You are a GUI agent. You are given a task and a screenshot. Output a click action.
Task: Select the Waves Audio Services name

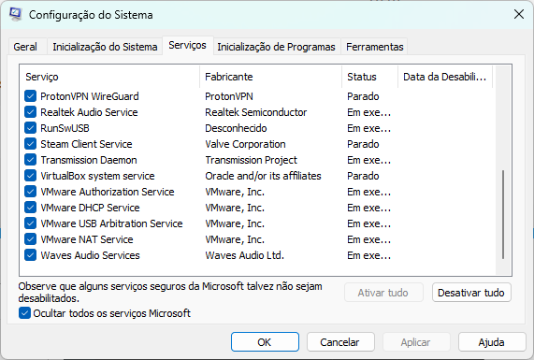coord(90,255)
